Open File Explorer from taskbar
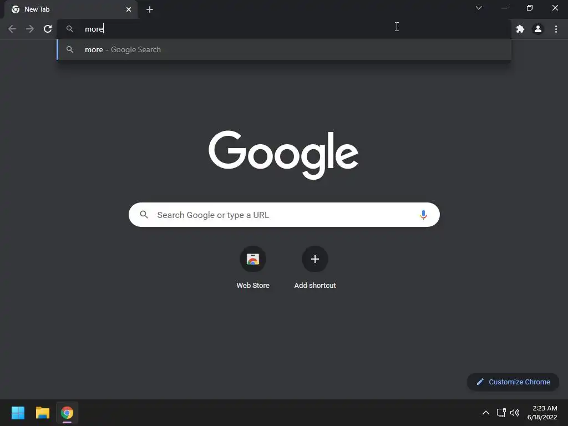The width and height of the screenshot is (568, 426). (42, 413)
